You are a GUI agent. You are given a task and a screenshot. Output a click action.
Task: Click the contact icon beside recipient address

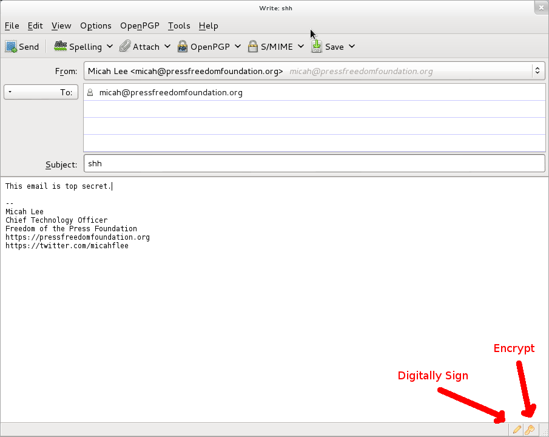pos(90,93)
